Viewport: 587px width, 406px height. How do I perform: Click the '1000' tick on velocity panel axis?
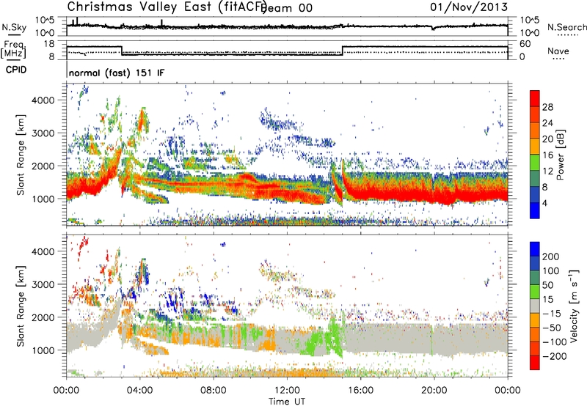(x=43, y=350)
